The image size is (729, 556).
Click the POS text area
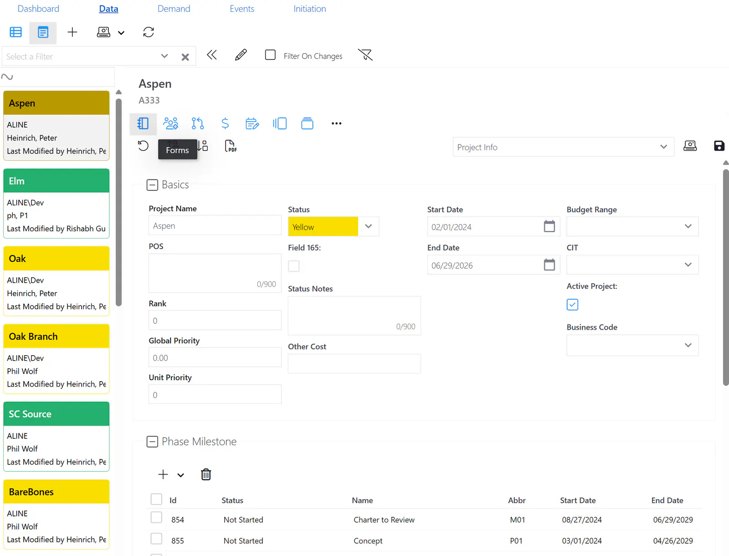(x=215, y=273)
